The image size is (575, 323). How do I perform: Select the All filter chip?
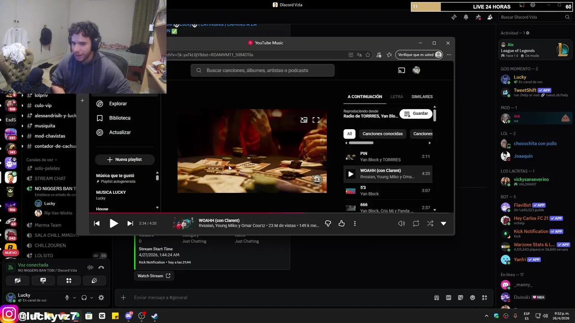point(349,134)
